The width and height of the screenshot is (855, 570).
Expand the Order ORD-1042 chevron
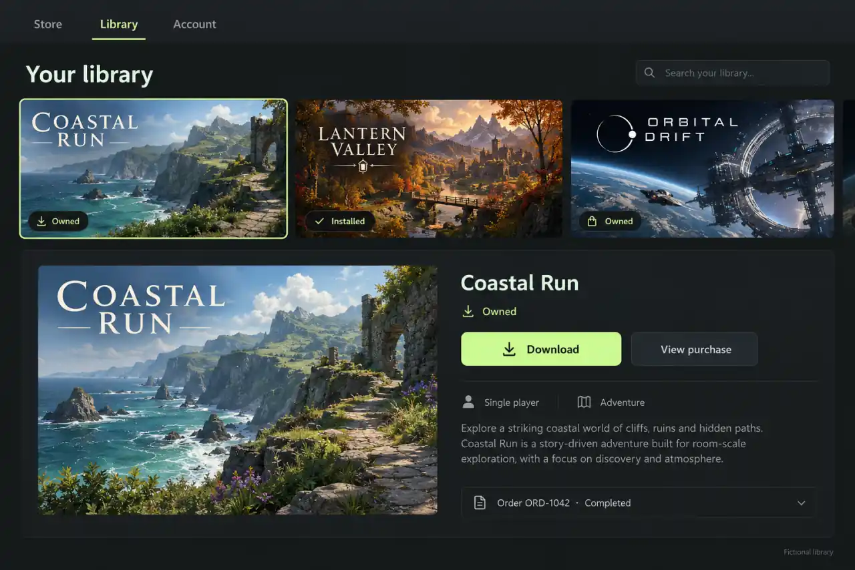(802, 503)
